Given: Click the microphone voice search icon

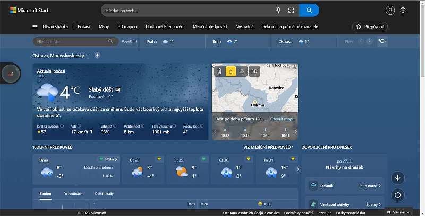Looking at the screenshot, I should (x=278, y=10).
